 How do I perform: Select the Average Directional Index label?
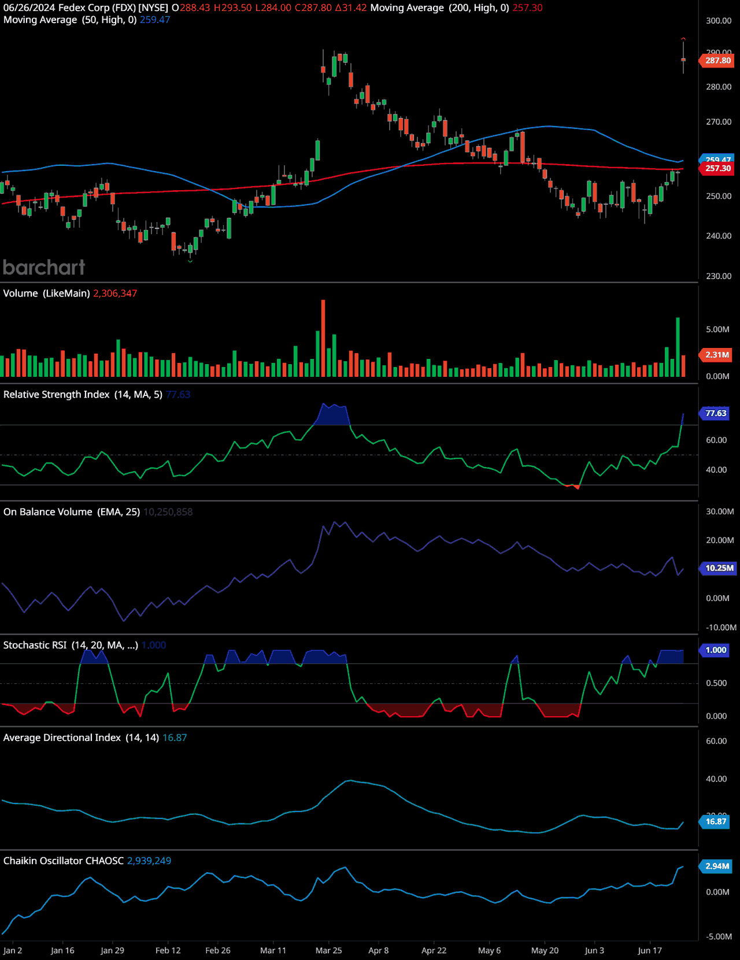coord(81,737)
